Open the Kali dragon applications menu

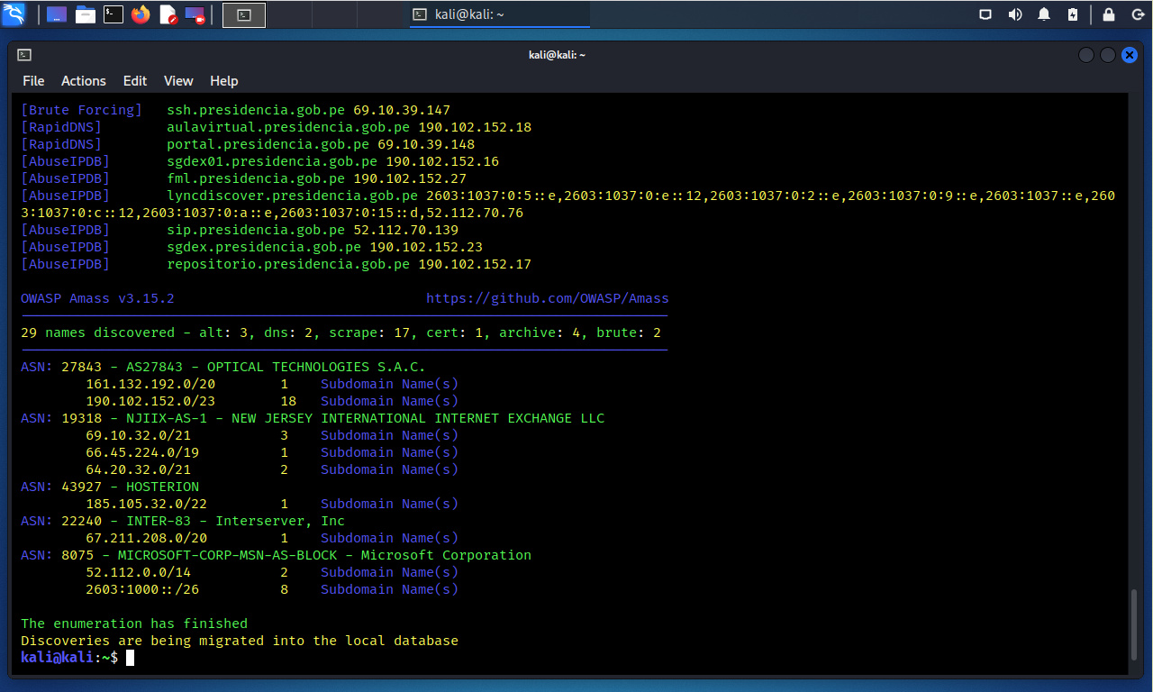(14, 14)
